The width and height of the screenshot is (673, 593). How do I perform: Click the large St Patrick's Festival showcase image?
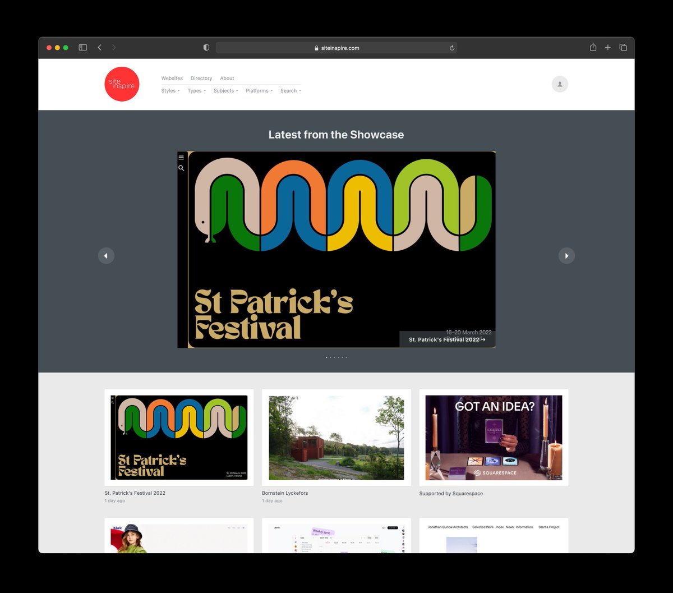click(x=336, y=250)
